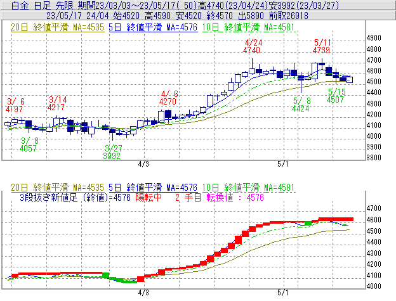Click the 10-day MA=4581 legend in upper chart
Screen dimensions: 396x301
[249, 27]
